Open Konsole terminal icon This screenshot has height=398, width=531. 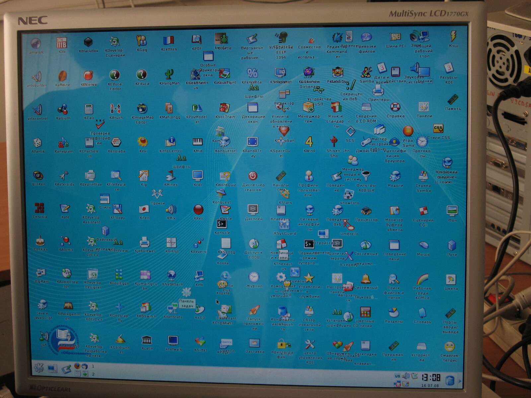pos(222,224)
